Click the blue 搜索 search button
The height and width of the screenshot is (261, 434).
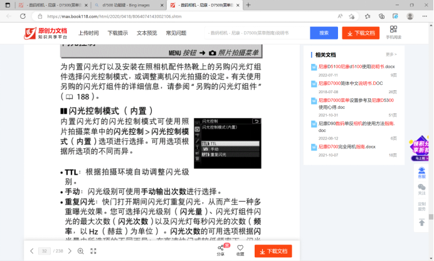(x=324, y=33)
